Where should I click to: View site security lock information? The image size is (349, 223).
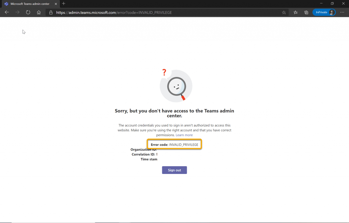coord(51,13)
